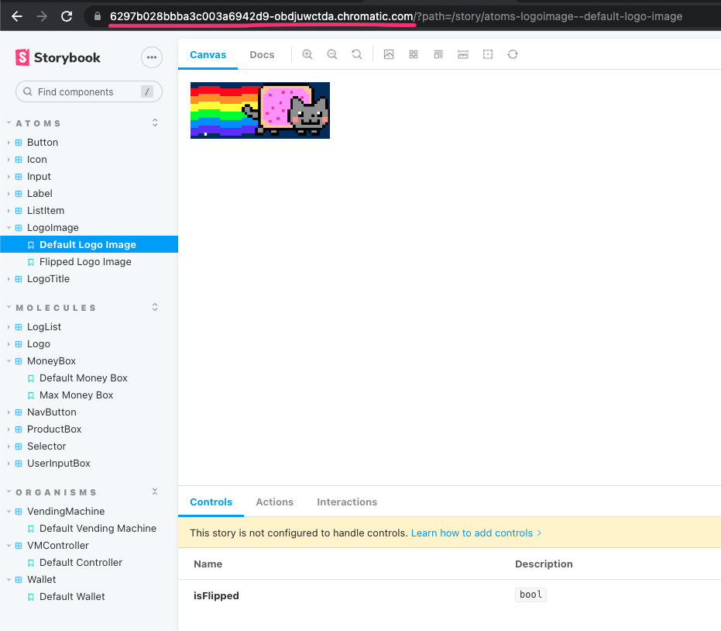Click the zoom in toolbar icon
This screenshot has width=721, height=631.
click(307, 54)
